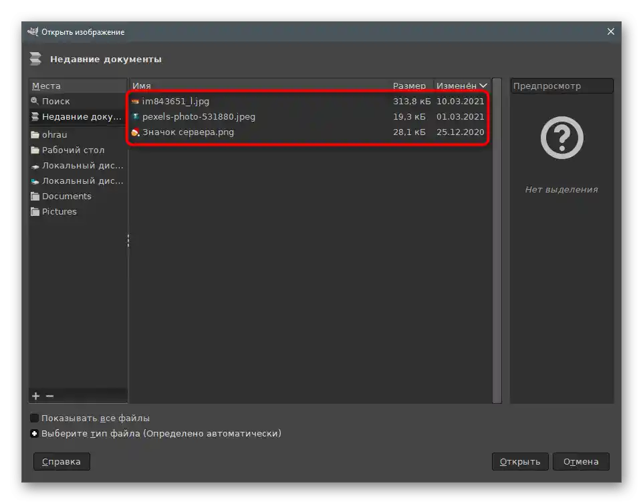Screen dimensions: 643x504
Task: Click the Отмена button
Action: coord(581,461)
